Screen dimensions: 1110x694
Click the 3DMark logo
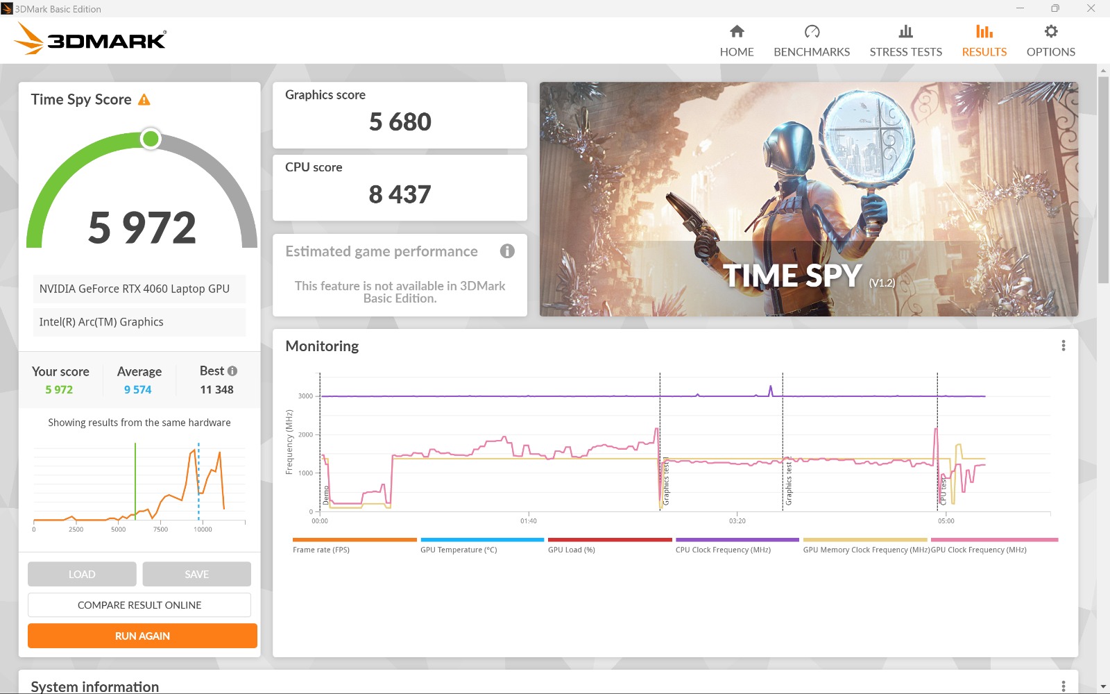click(x=90, y=40)
